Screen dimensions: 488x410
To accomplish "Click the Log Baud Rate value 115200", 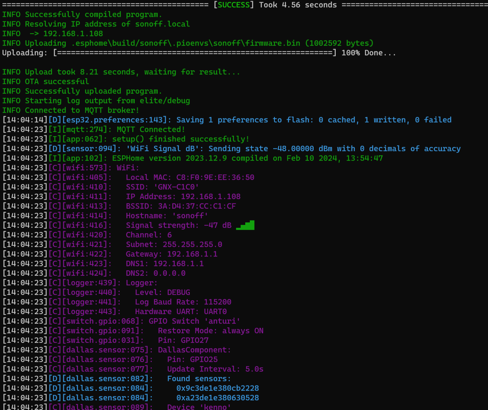I will [217, 302].
